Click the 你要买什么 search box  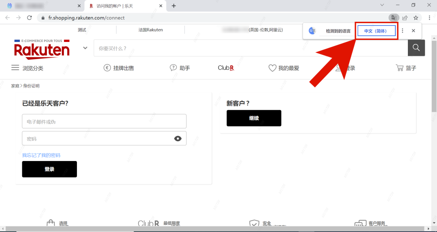(251, 48)
